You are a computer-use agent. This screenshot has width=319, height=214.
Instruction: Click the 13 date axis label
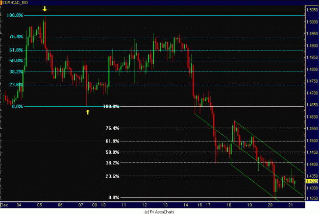[x=165, y=205]
